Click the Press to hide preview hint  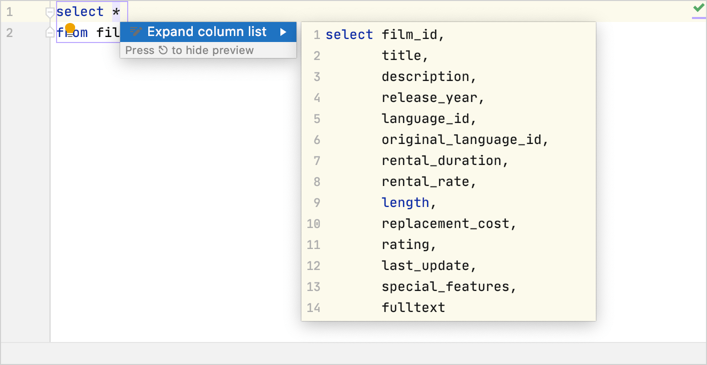pyautogui.click(x=189, y=50)
